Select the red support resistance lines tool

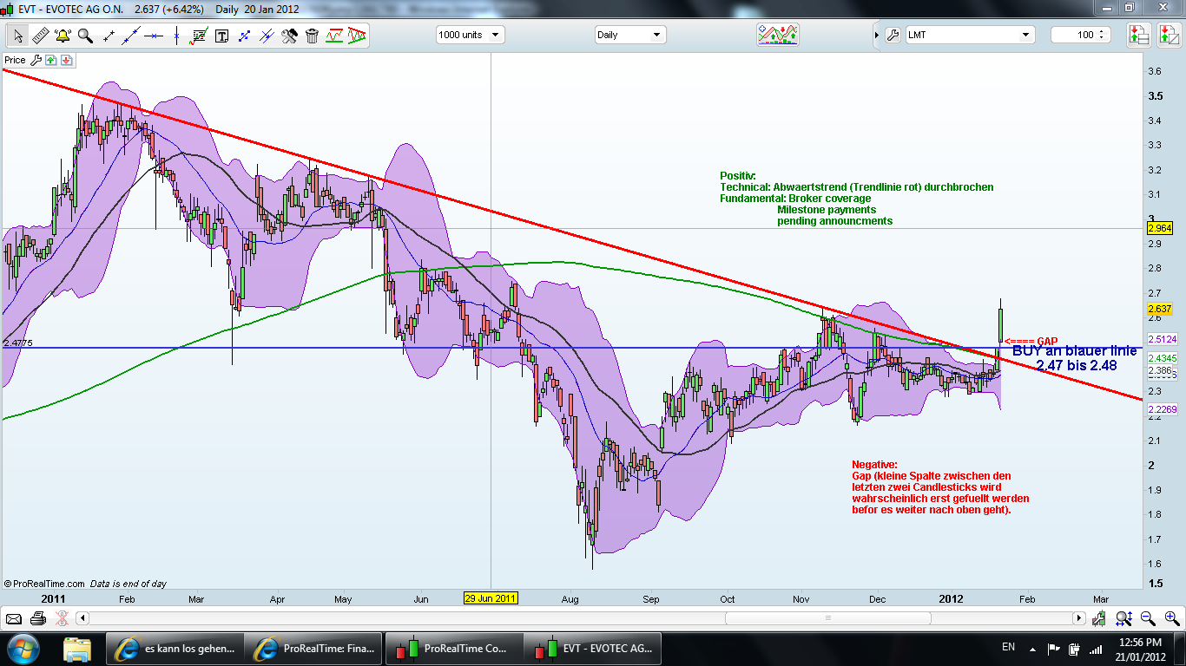(334, 36)
